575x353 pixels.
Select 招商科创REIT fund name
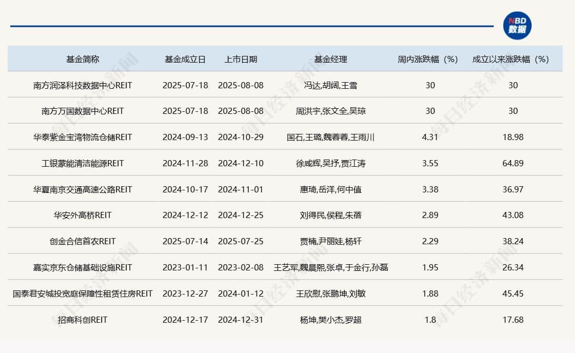pyautogui.click(x=82, y=319)
